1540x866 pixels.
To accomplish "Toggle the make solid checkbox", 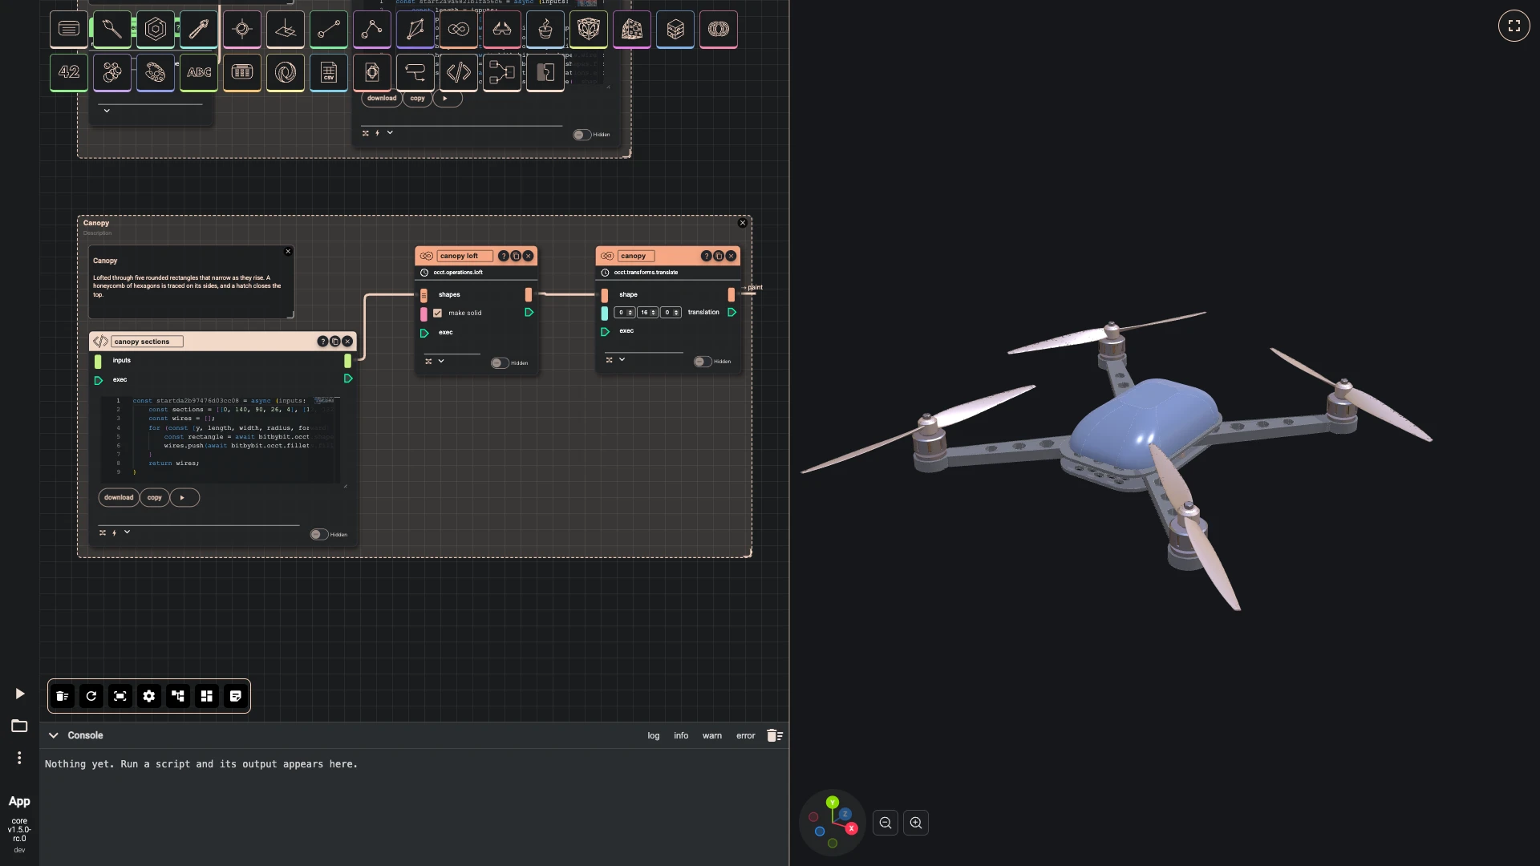I will point(437,314).
